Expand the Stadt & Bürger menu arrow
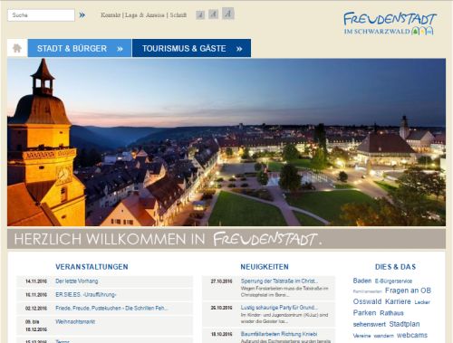The image size is (453, 343). click(120, 49)
